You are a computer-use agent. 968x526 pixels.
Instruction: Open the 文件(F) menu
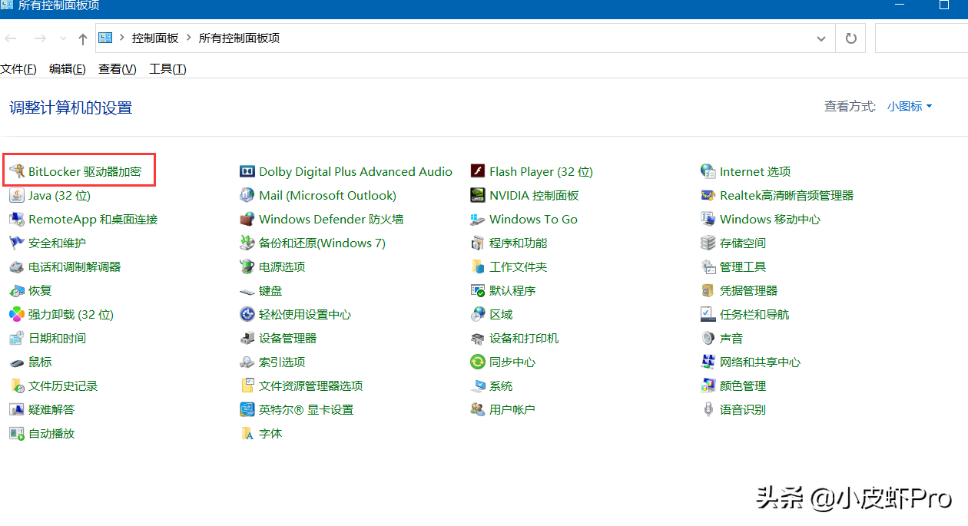pos(18,69)
